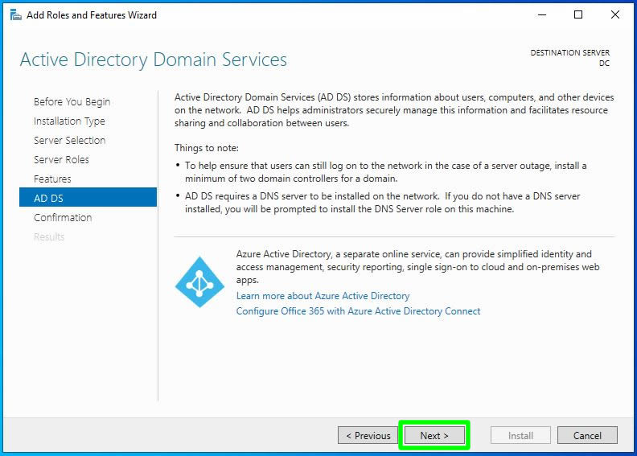Image resolution: width=637 pixels, height=456 pixels.
Task: Open Learn more about Azure Active Directory
Action: coord(323,296)
